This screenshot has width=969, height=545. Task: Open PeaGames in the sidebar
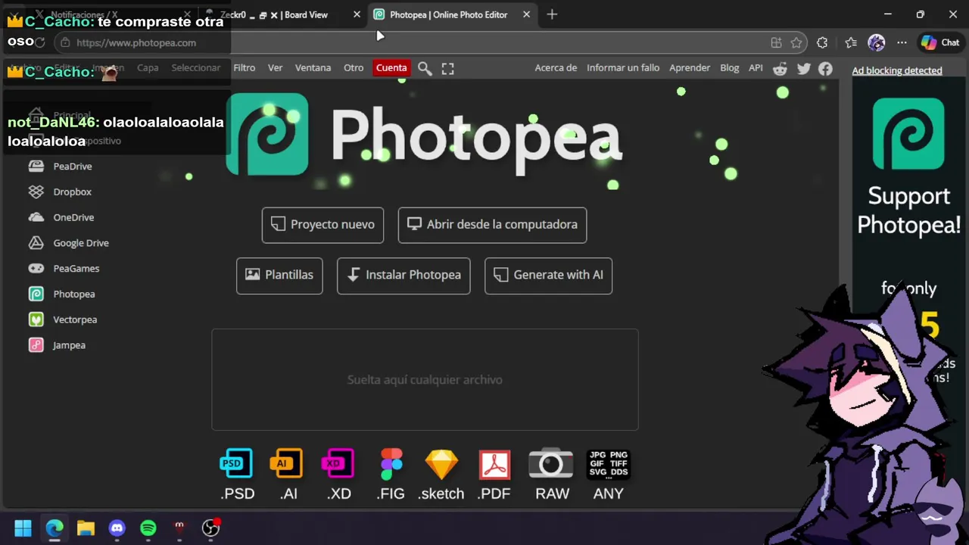coord(76,269)
